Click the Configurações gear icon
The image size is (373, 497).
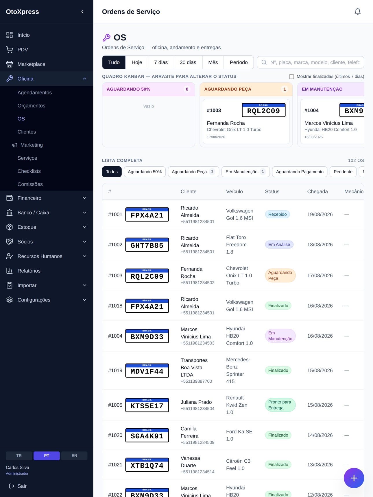coord(10,300)
